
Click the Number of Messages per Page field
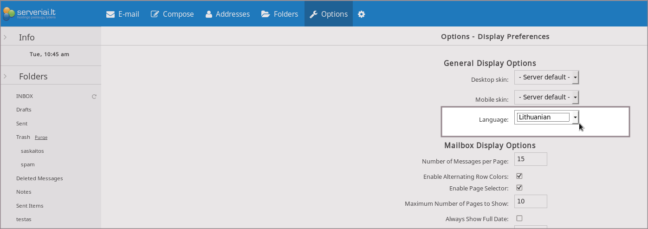click(531, 159)
